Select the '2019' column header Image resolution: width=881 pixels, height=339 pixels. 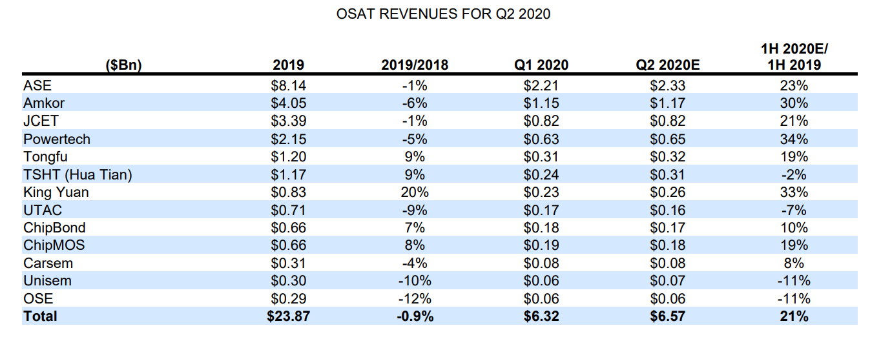point(289,65)
